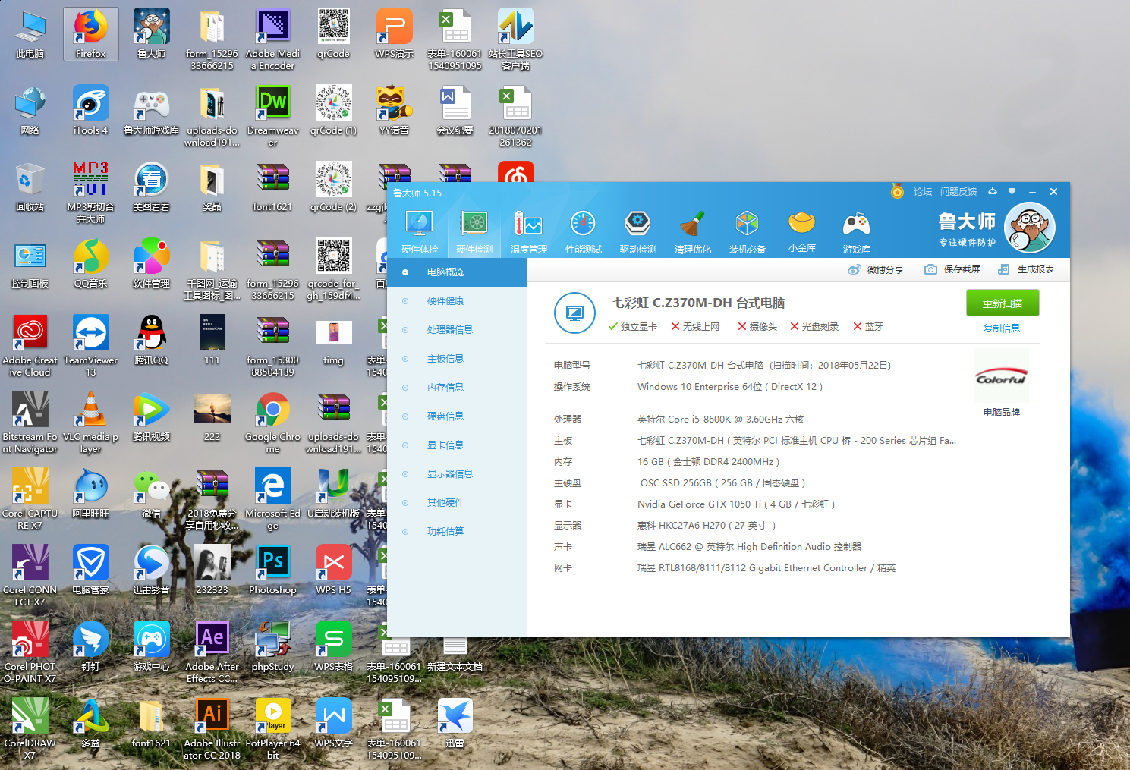Click the graphics card value Nvidia GeForce GTX 1050 Ti

pos(736,504)
